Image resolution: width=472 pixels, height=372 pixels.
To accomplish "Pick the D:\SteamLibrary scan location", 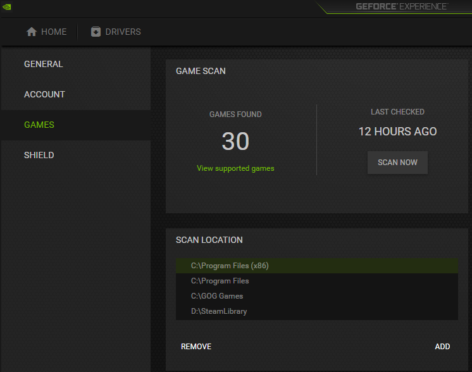I will tap(219, 311).
